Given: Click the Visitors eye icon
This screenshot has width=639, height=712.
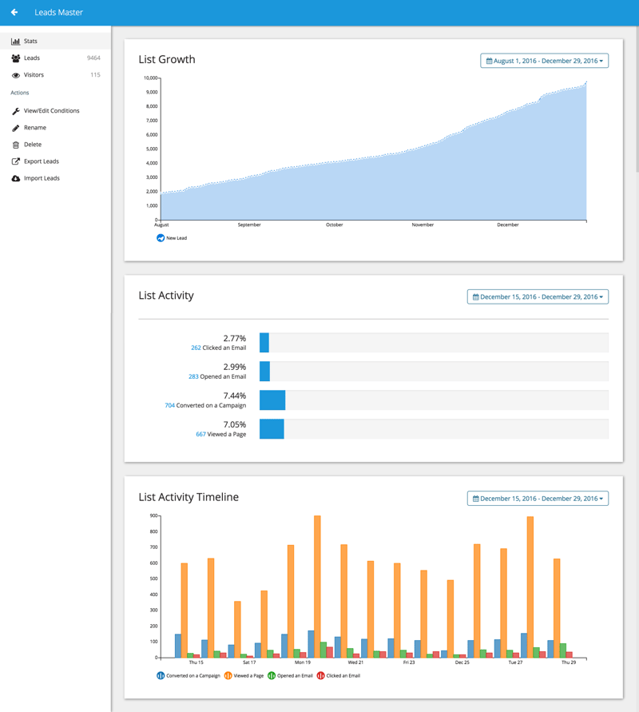Looking at the screenshot, I should click(x=15, y=75).
